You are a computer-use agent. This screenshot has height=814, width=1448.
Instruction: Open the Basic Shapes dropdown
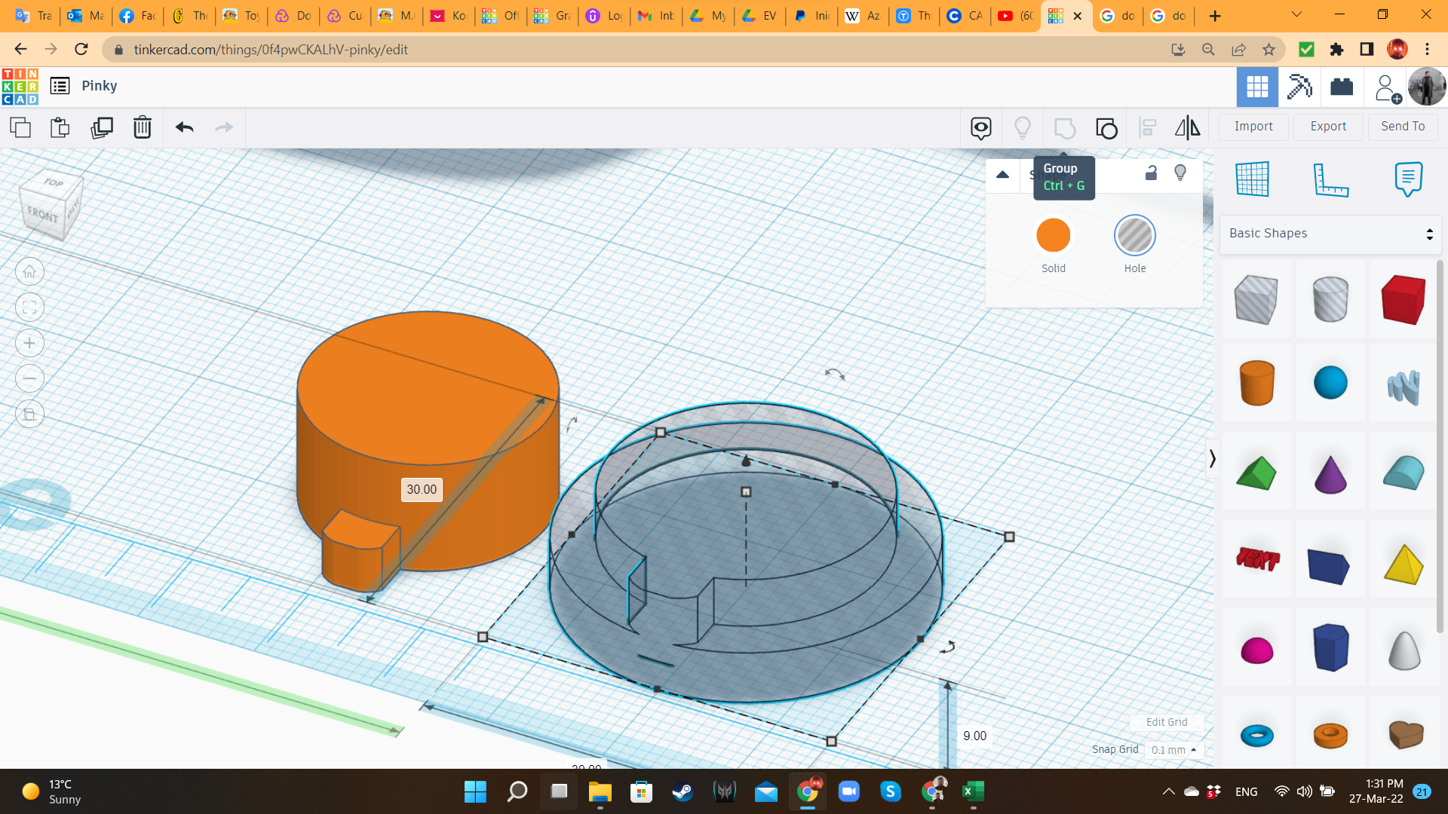1330,234
